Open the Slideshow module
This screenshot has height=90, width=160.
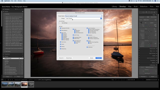[x=144, y=6]
